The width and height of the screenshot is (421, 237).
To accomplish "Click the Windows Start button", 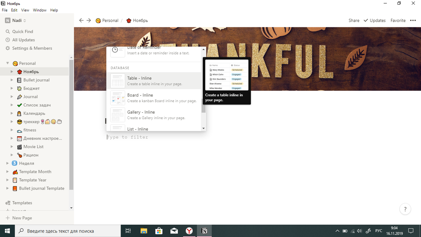I will tap(7, 231).
